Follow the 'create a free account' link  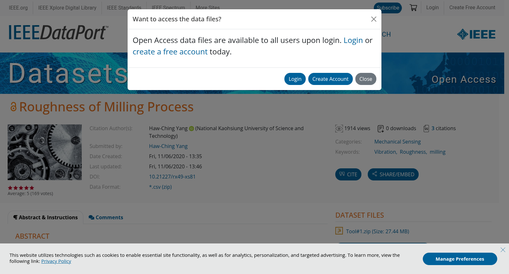pos(170,52)
